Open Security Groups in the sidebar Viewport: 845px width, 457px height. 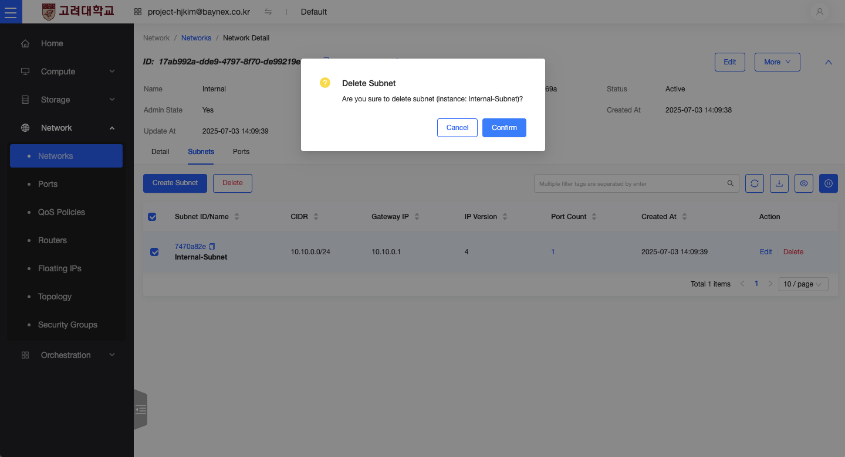[66, 325]
